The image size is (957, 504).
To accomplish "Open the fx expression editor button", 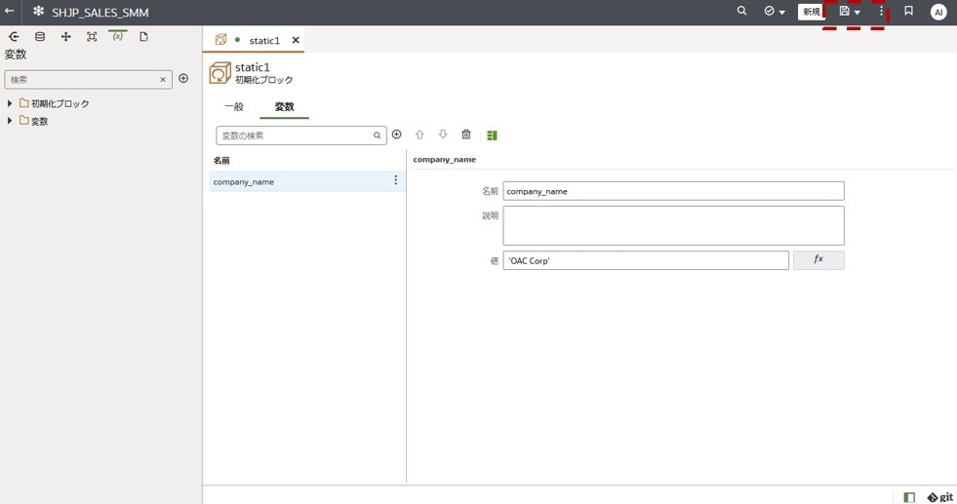I will [x=818, y=260].
